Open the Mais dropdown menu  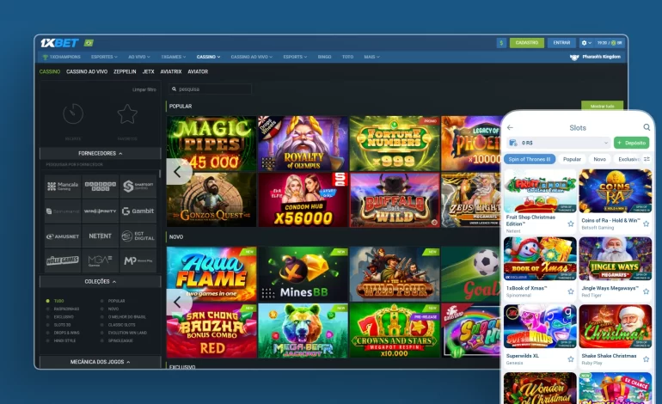371,57
